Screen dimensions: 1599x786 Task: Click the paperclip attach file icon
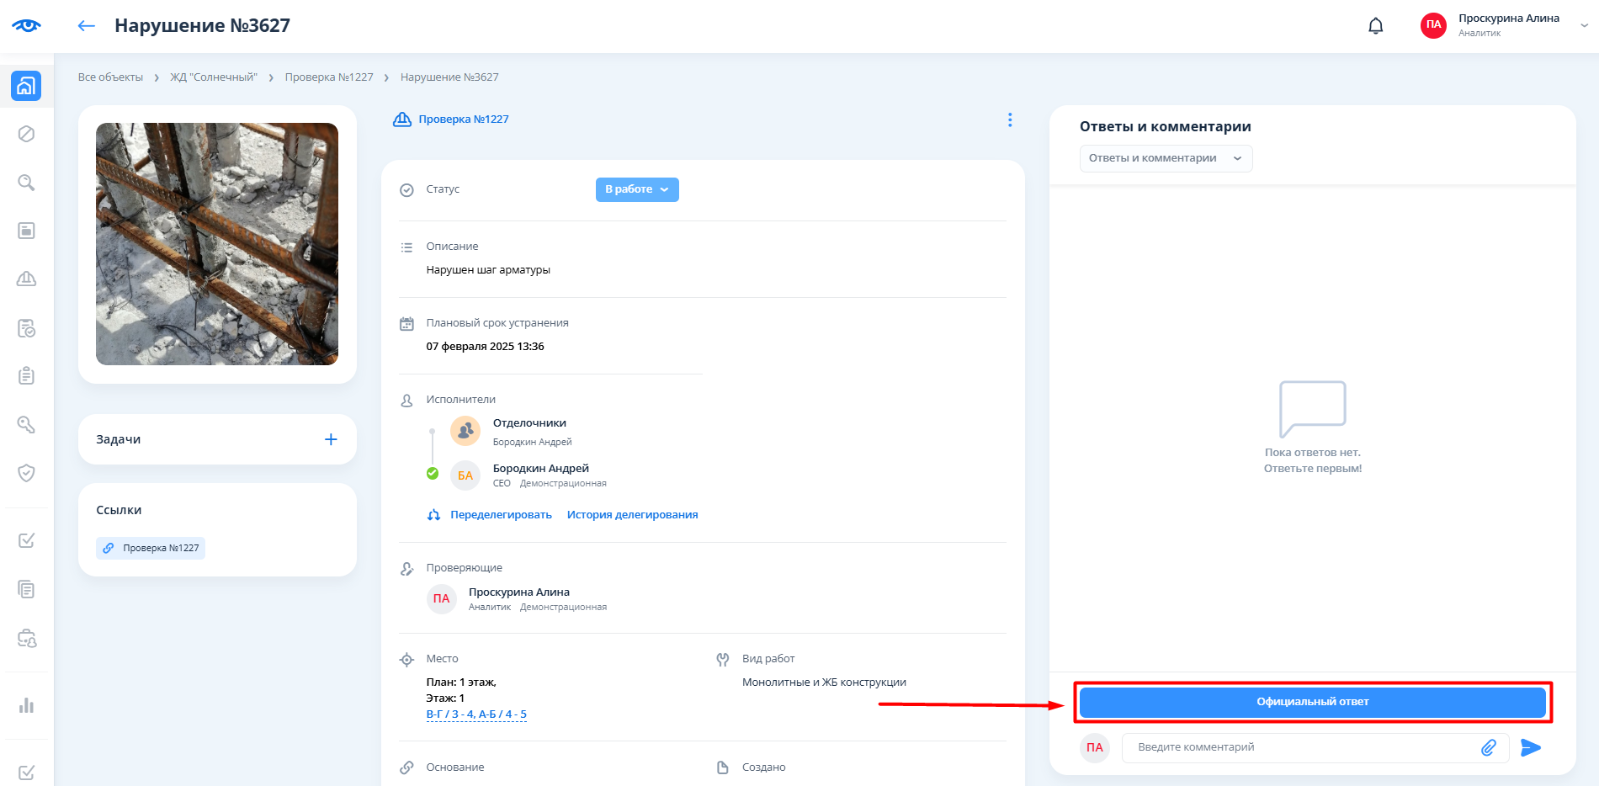pos(1488,747)
